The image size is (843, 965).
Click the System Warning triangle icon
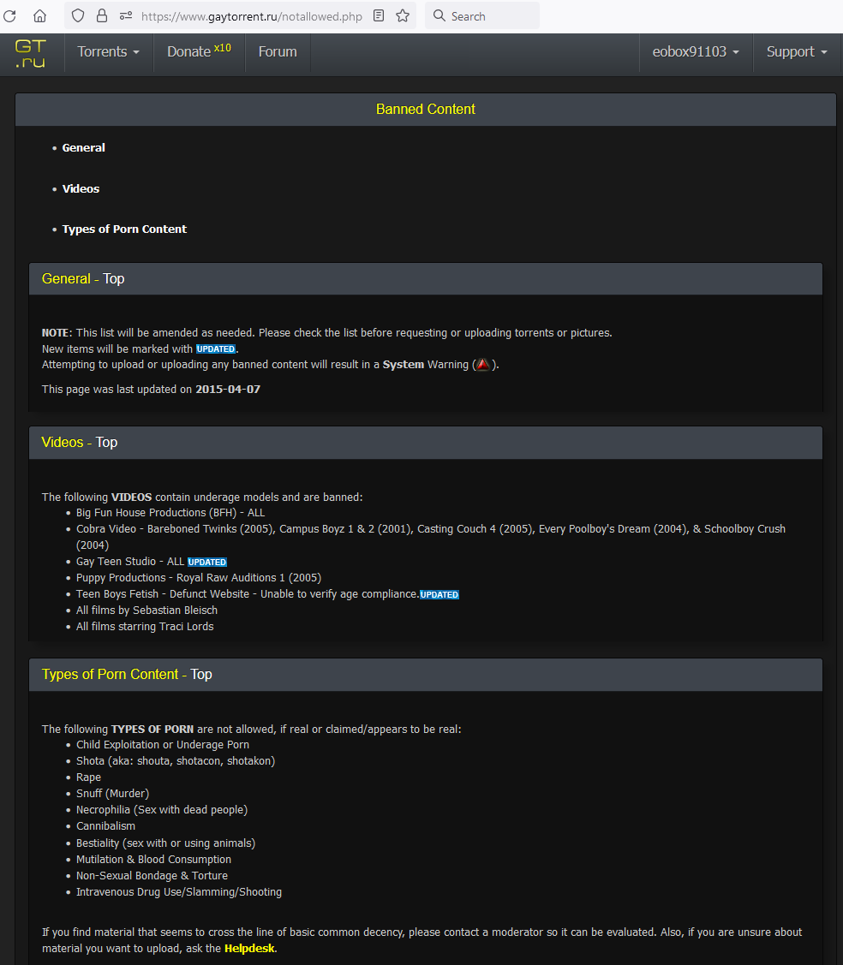coord(482,364)
